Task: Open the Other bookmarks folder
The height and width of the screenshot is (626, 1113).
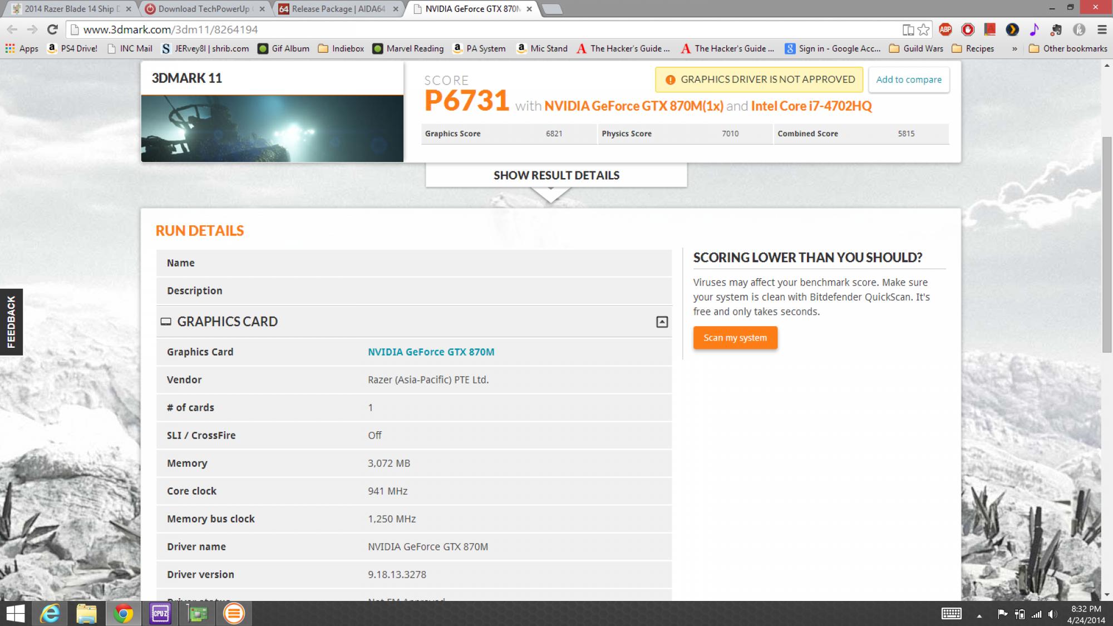Action: 1068,48
